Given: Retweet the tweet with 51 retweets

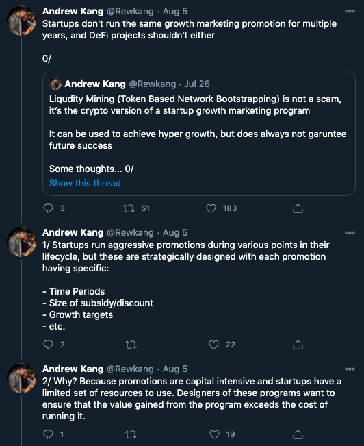Looking at the screenshot, I should [129, 208].
